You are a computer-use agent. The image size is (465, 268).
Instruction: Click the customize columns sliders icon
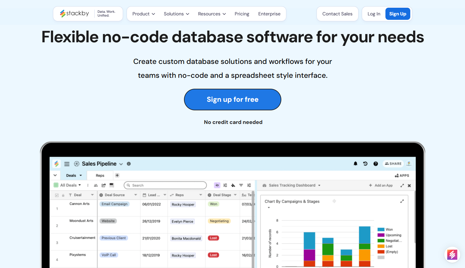pyautogui.click(x=225, y=185)
